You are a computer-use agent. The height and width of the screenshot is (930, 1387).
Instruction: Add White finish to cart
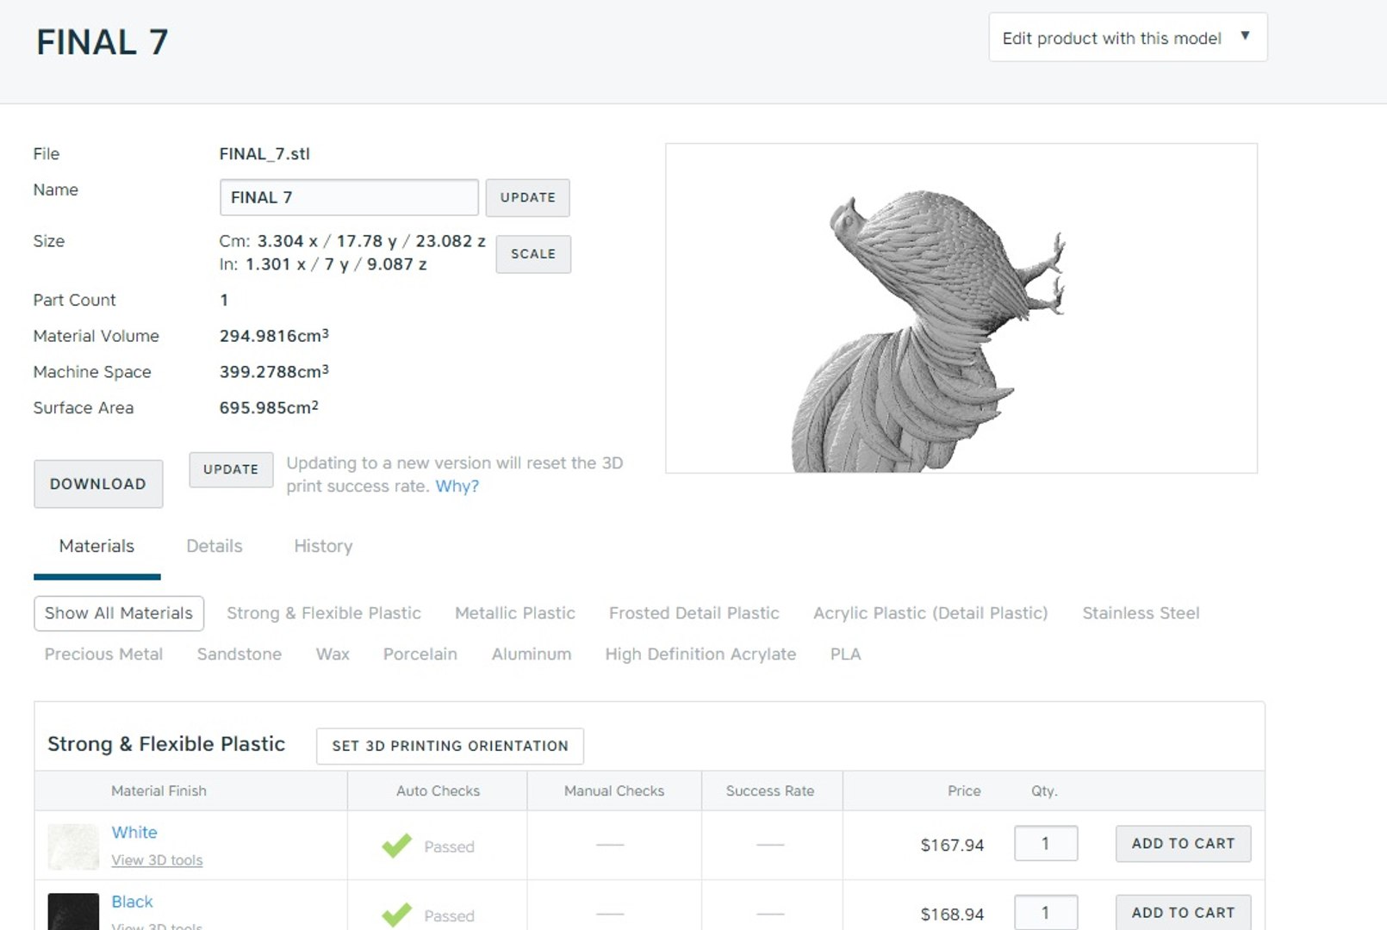[1183, 844]
